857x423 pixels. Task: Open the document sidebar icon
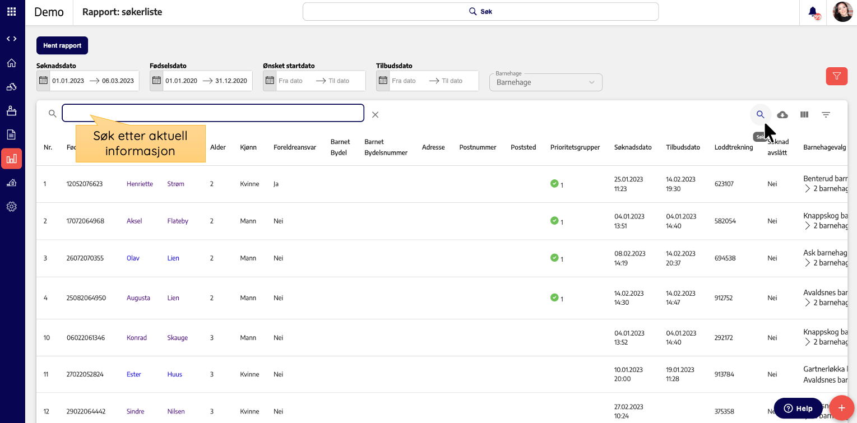coord(11,134)
